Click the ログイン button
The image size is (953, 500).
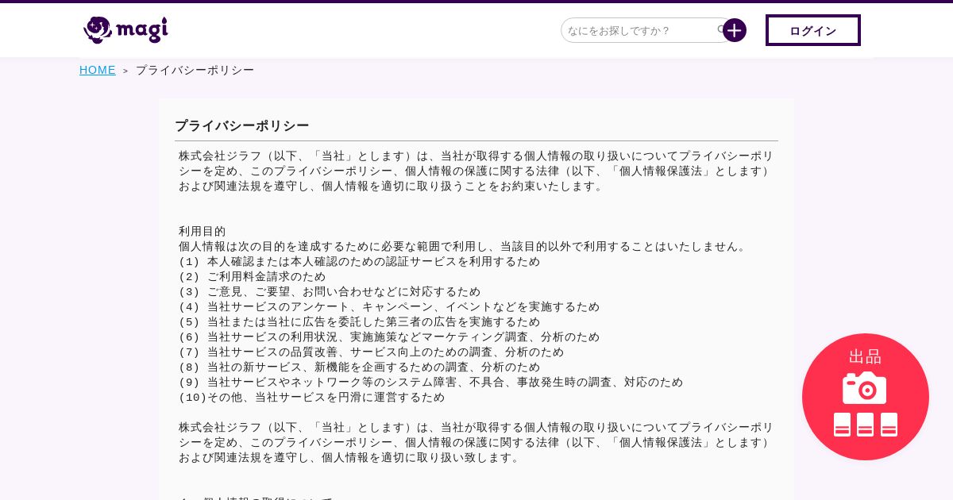[813, 30]
